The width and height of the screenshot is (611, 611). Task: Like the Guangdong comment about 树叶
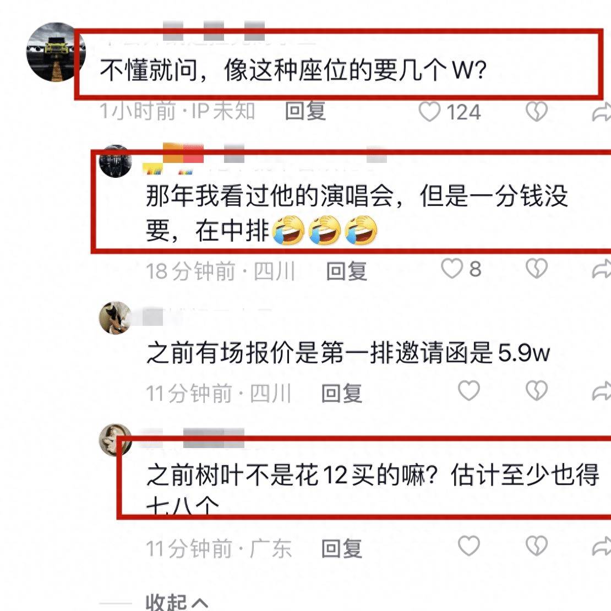point(469,545)
